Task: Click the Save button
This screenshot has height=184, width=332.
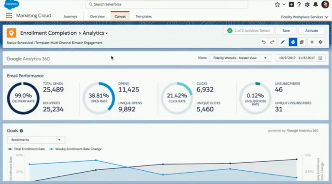Action: [x=286, y=31]
